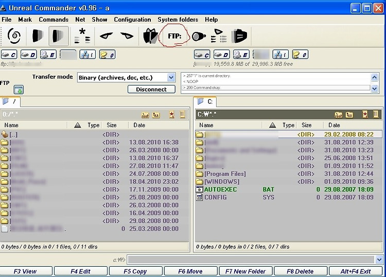Click the F5 Copy button
The width and height of the screenshot is (386, 277).
[135, 271]
